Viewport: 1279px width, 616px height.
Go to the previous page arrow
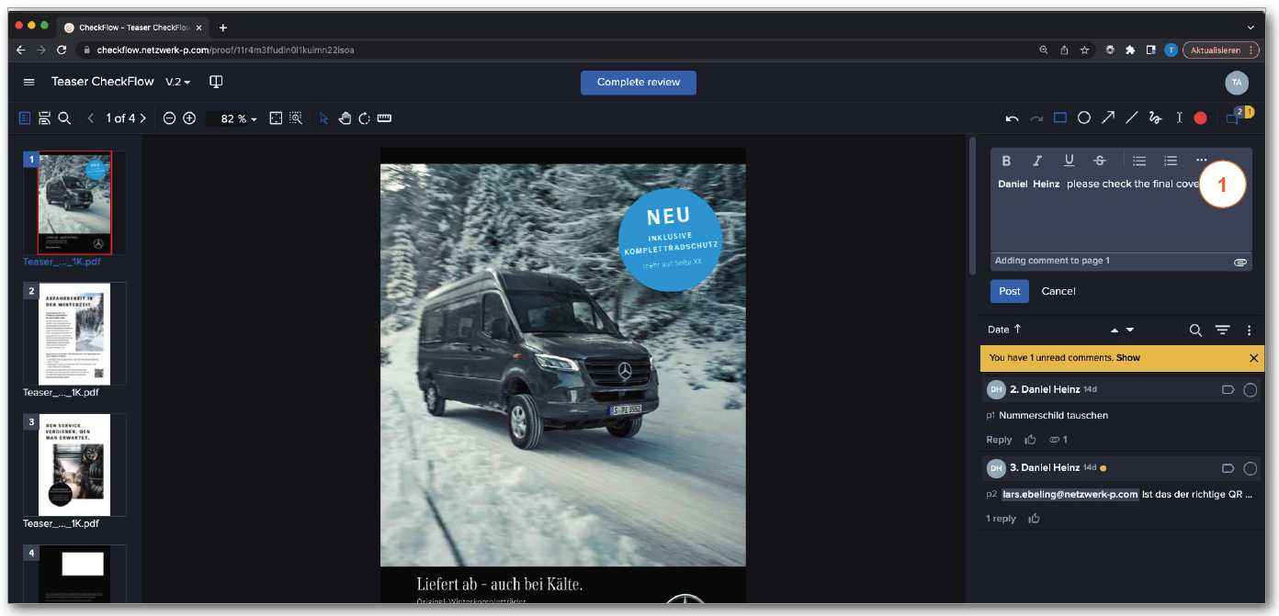tap(91, 118)
